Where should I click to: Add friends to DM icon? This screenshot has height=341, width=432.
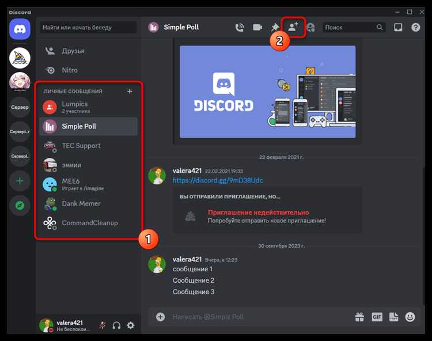point(293,27)
